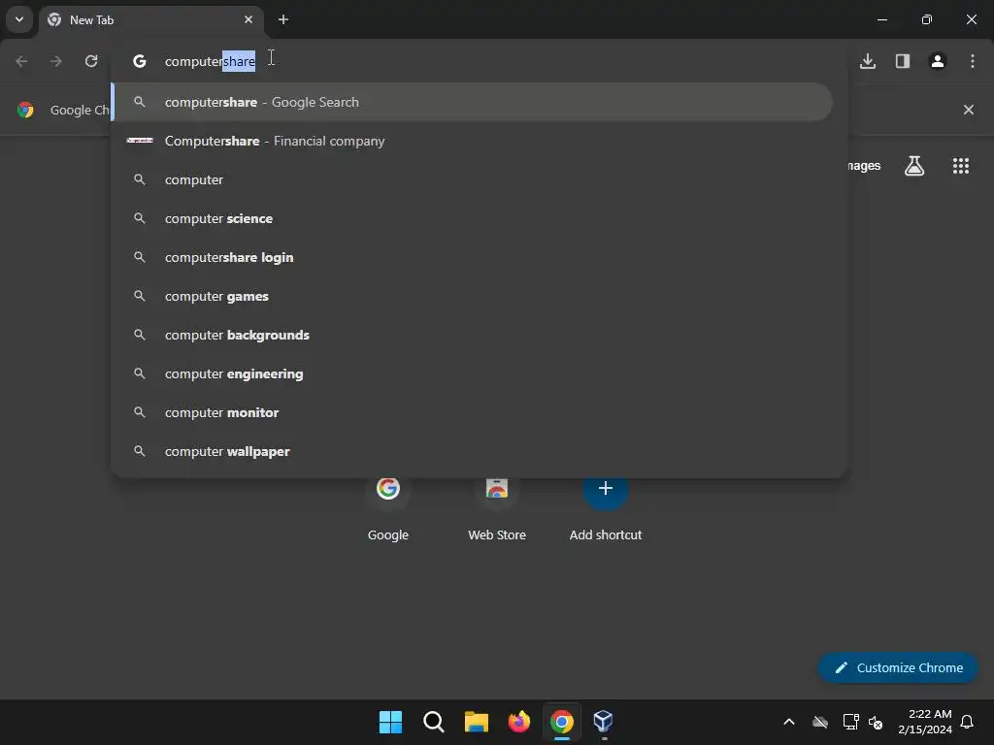Pick the 'computer wallpaper' suggestion
This screenshot has width=994, height=745.
(x=473, y=451)
